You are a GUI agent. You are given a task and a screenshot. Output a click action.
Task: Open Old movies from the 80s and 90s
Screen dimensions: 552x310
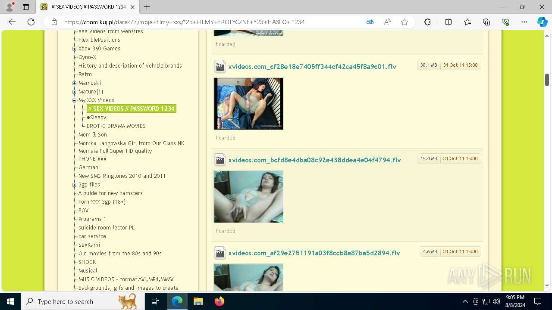click(x=120, y=254)
